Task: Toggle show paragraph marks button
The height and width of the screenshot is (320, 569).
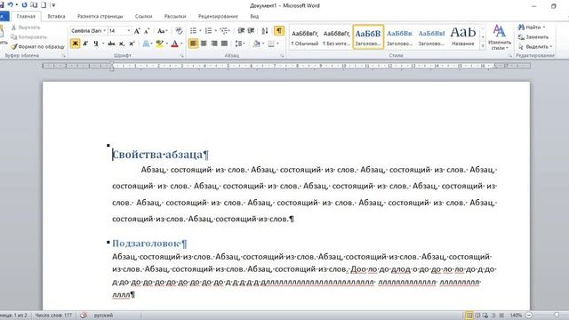Action: click(x=278, y=31)
